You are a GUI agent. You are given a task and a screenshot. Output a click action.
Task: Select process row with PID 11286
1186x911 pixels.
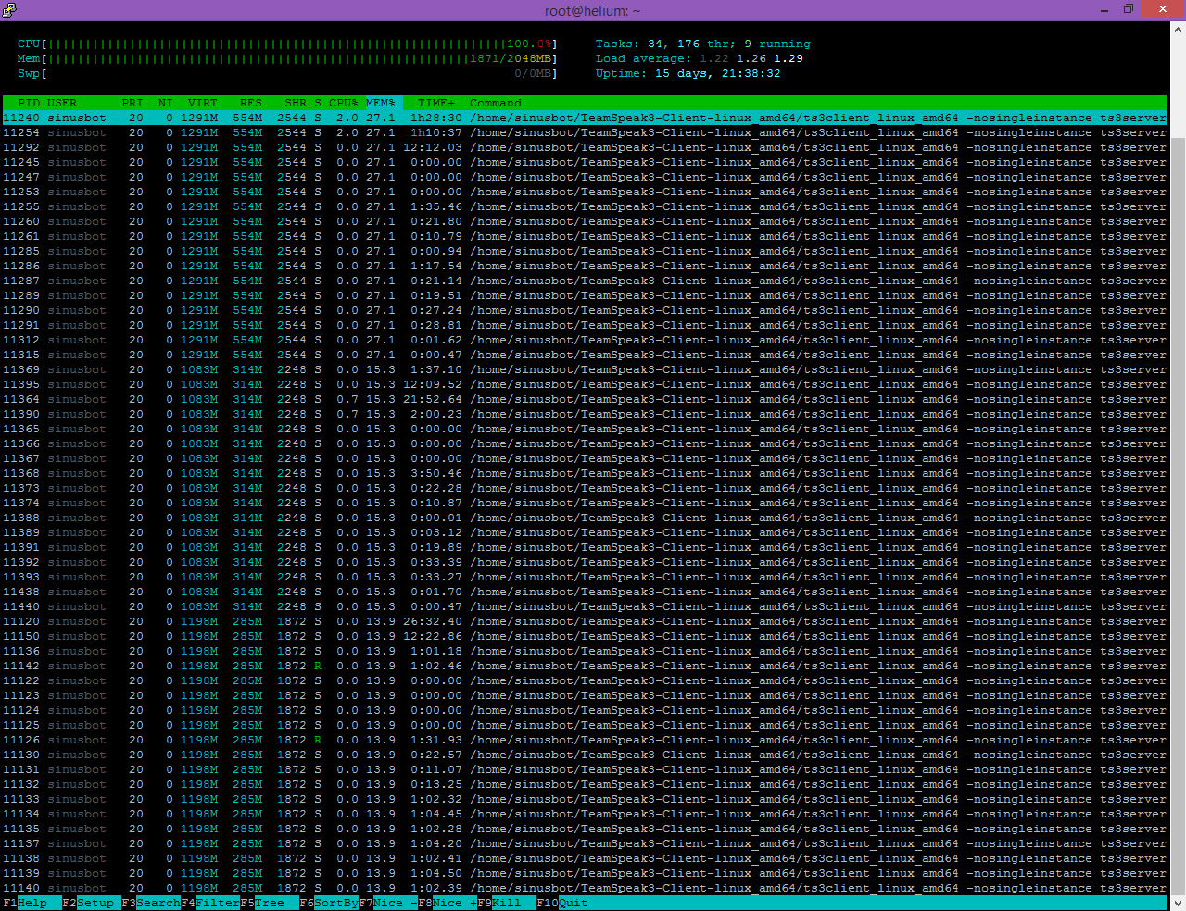[x=585, y=266]
